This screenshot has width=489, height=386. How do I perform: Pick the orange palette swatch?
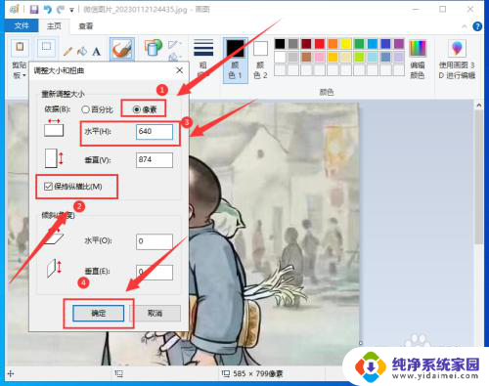[333, 44]
